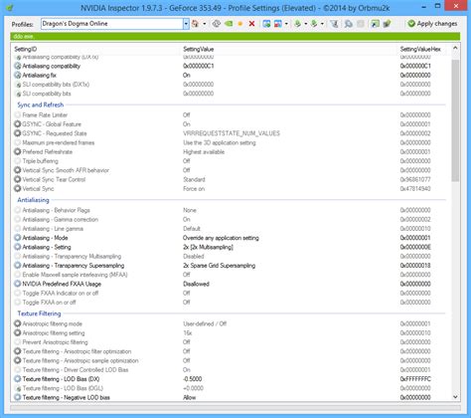Click the green pin tool toolbar icon

tap(387, 24)
